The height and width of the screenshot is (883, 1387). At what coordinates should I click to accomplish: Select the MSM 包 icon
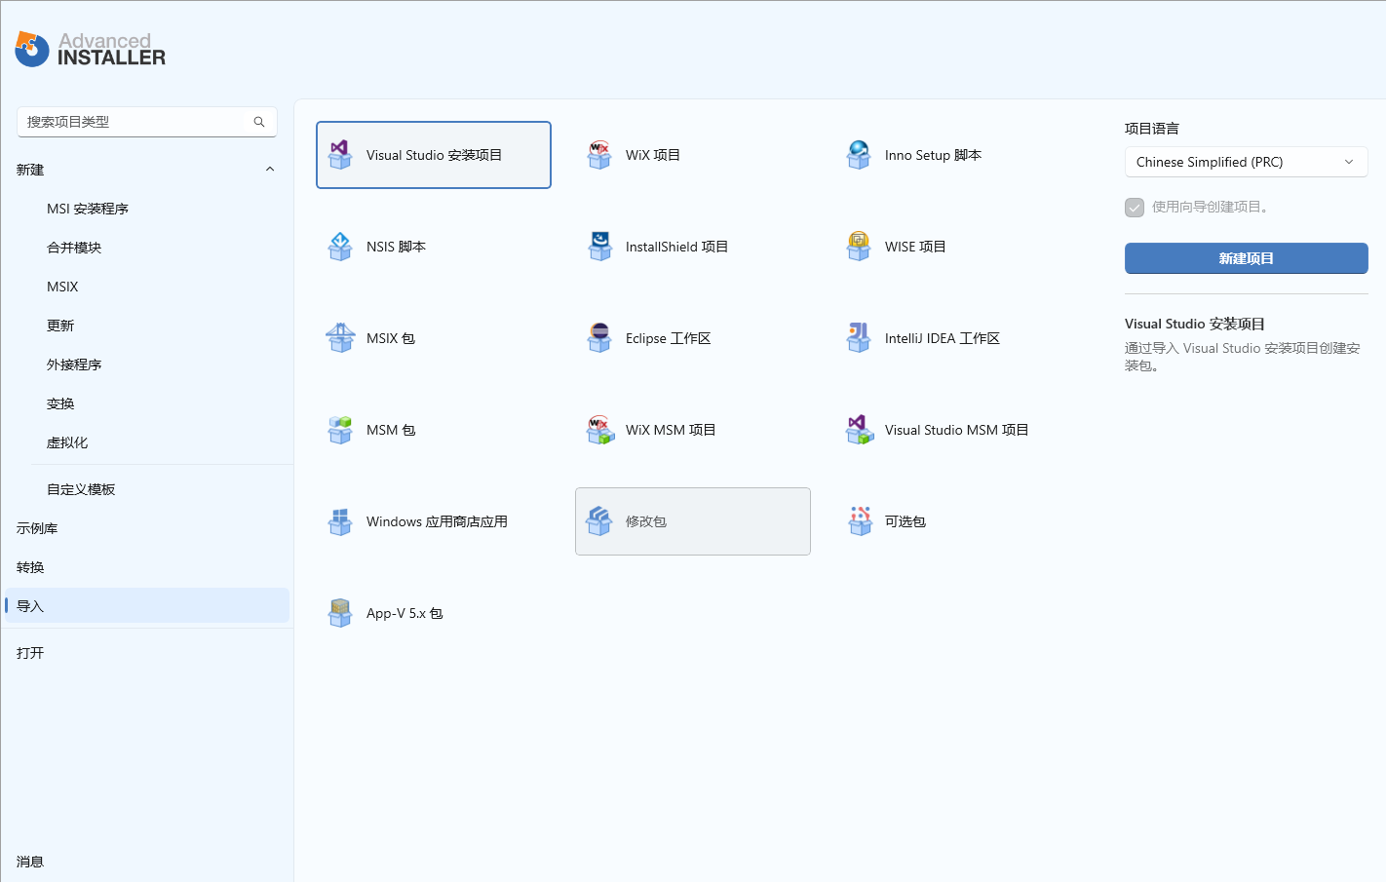coord(340,430)
